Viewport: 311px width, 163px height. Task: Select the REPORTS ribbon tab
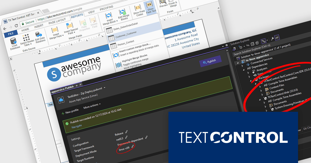pos(77,16)
